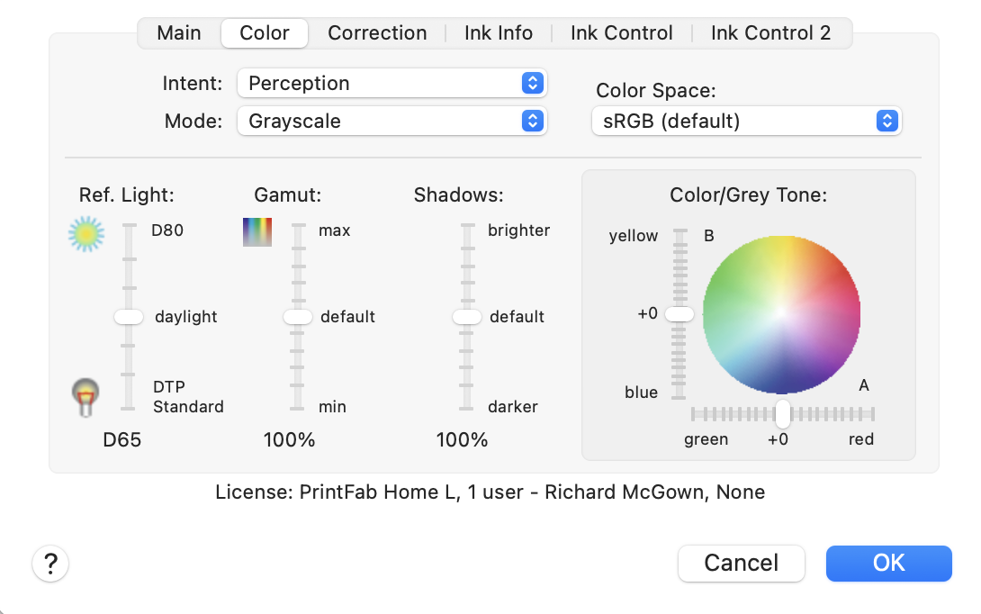Click the Shadows slider handle
The width and height of the screenshot is (981, 614).
coord(467,317)
